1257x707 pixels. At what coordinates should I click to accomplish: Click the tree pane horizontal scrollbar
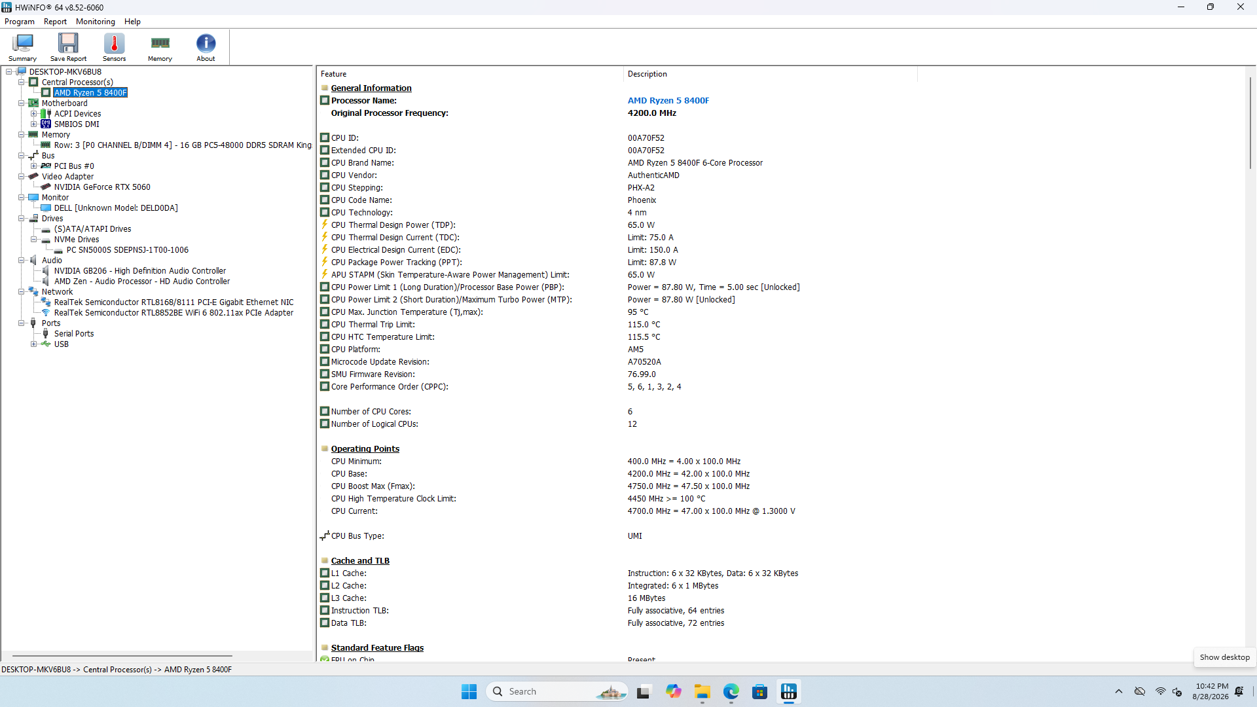[122, 655]
